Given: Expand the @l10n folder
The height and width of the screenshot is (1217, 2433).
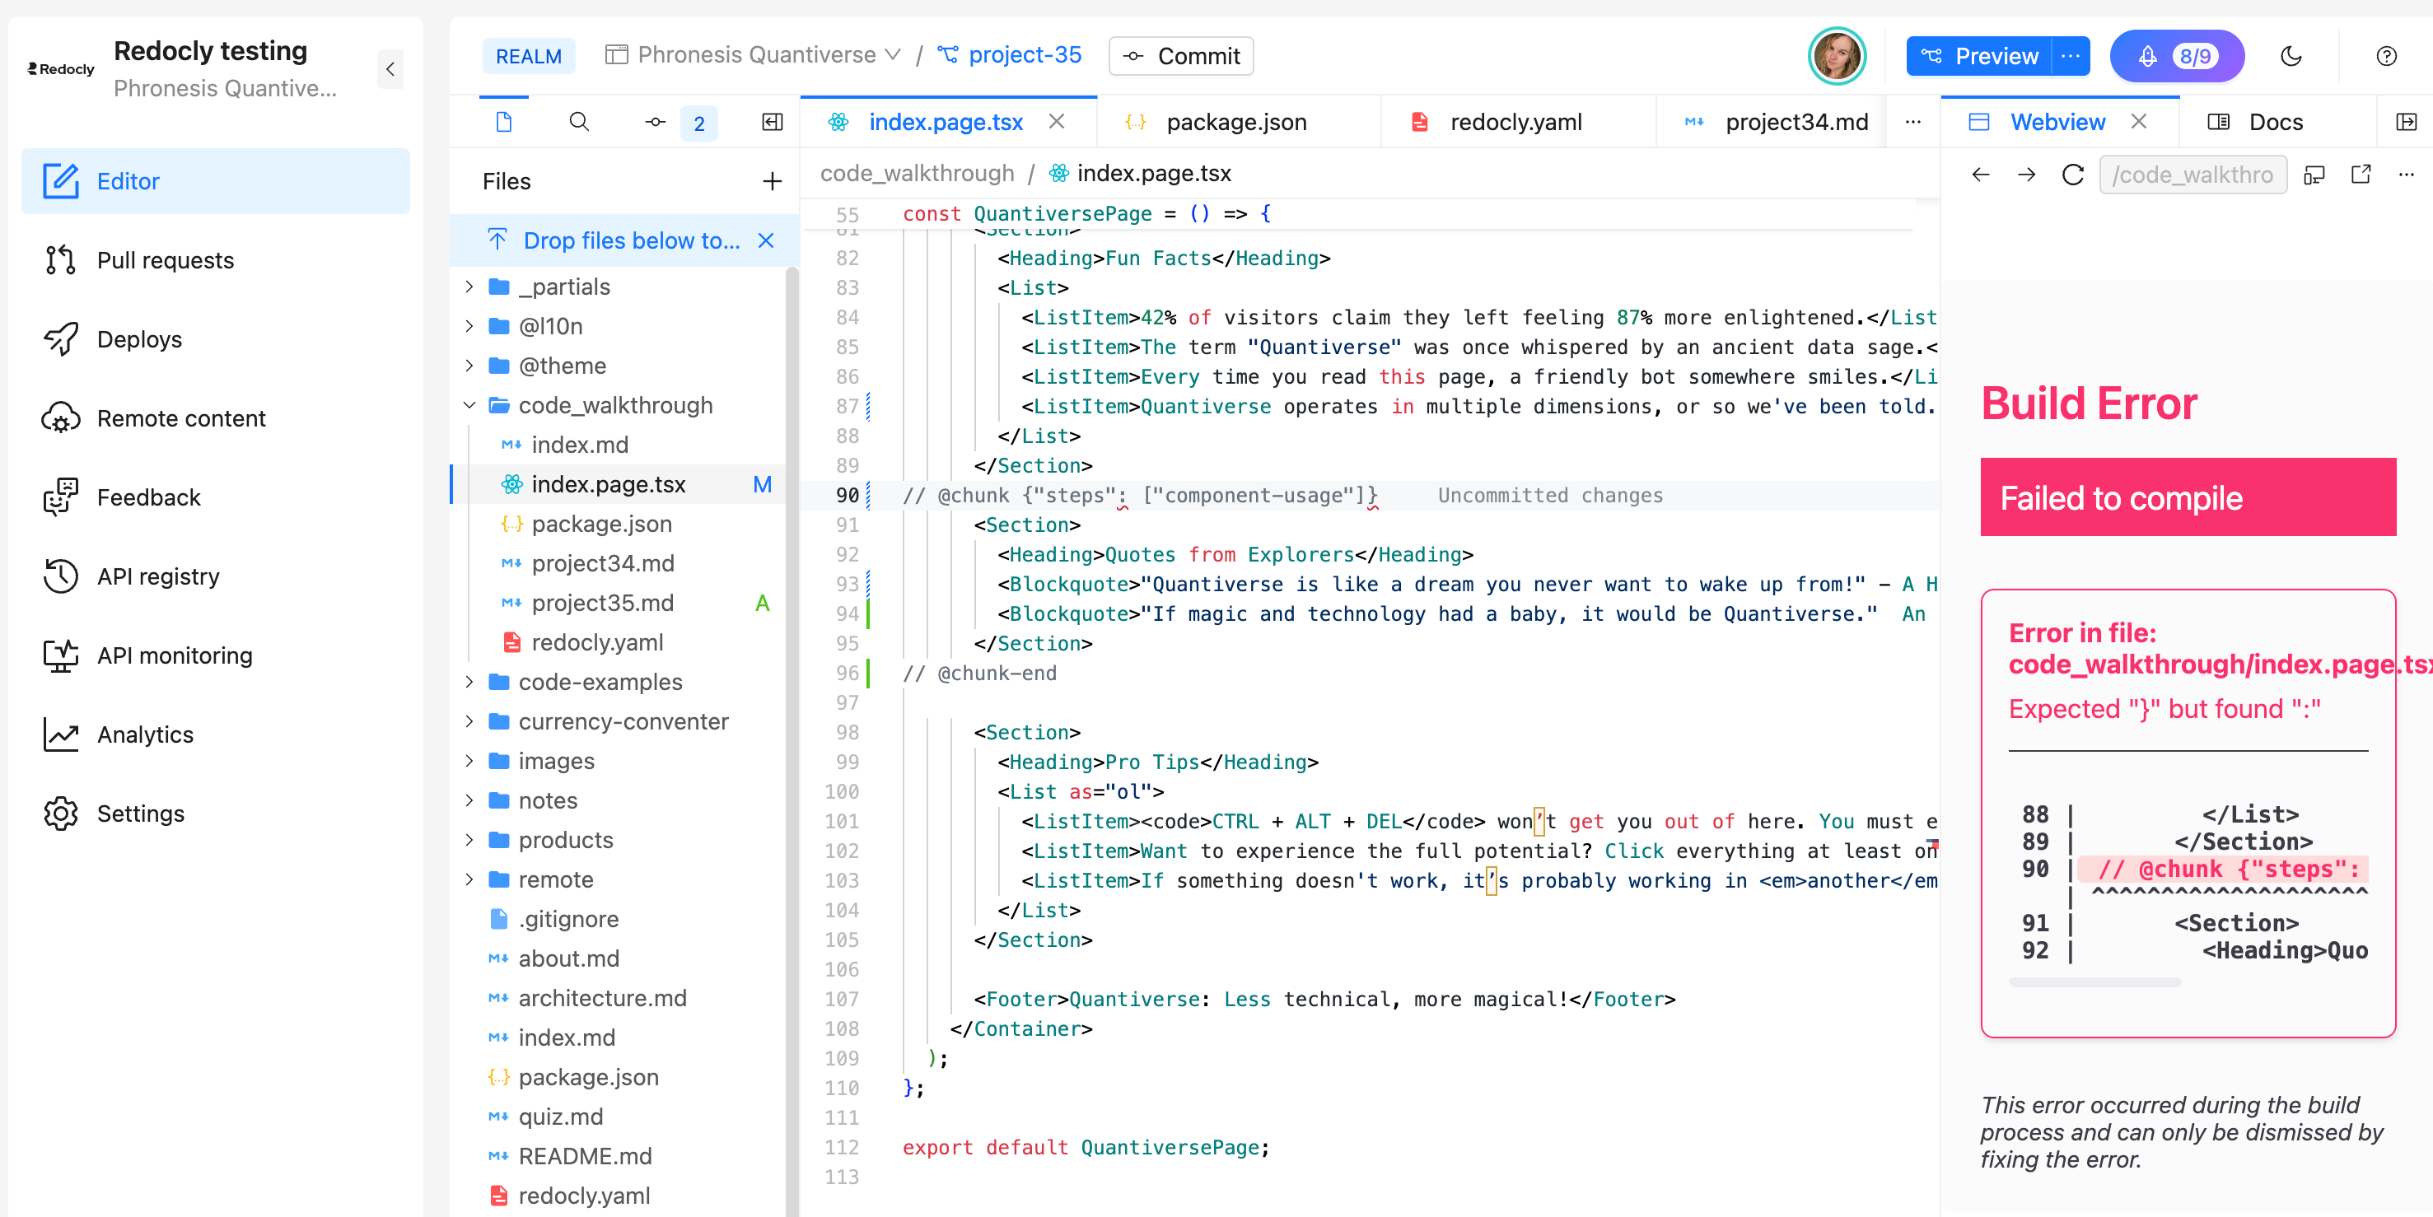Looking at the screenshot, I should point(469,326).
